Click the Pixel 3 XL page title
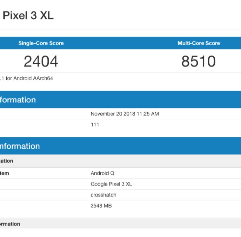241x237 pixels. click(28, 16)
